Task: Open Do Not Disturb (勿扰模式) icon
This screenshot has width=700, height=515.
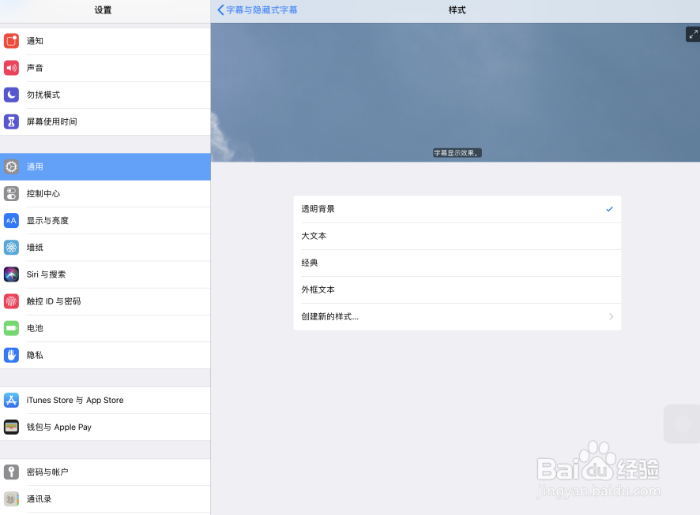Action: click(11, 95)
